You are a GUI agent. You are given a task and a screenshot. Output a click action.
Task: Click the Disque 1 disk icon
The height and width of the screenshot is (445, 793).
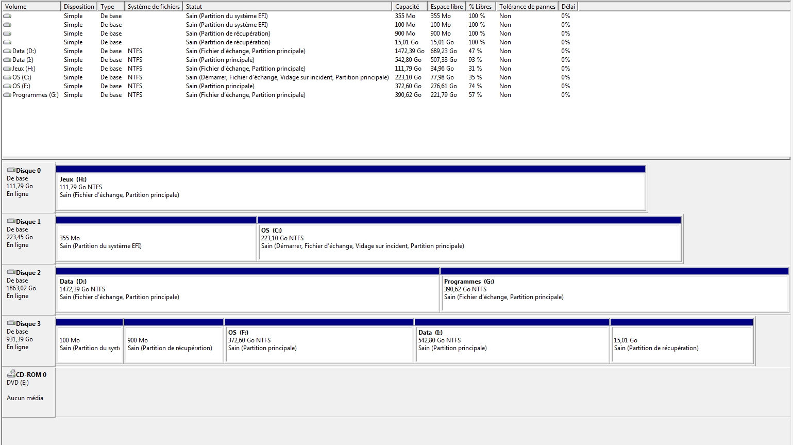(x=11, y=221)
